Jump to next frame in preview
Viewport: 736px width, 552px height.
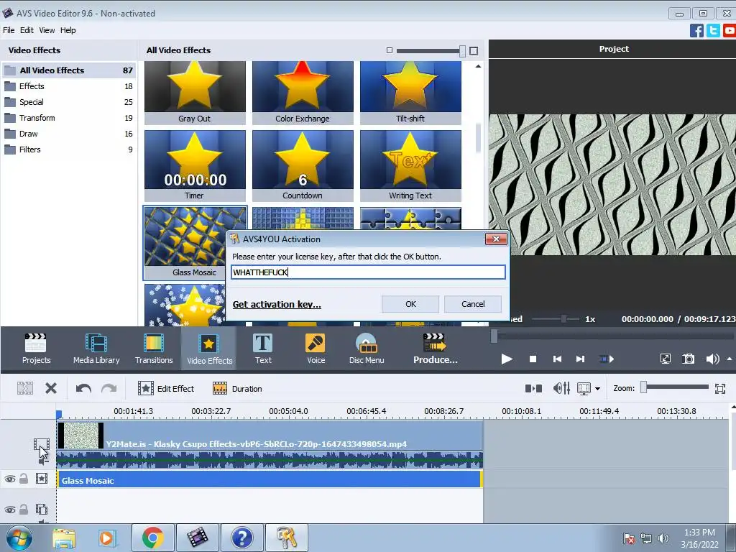tap(580, 359)
